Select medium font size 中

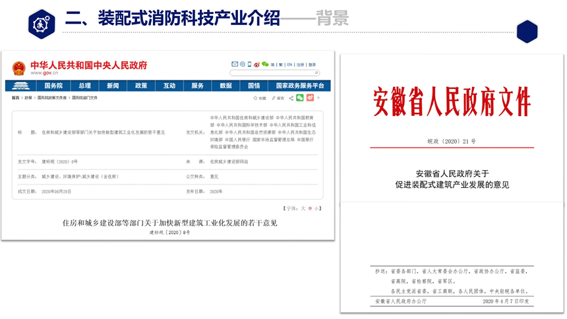coord(310,208)
